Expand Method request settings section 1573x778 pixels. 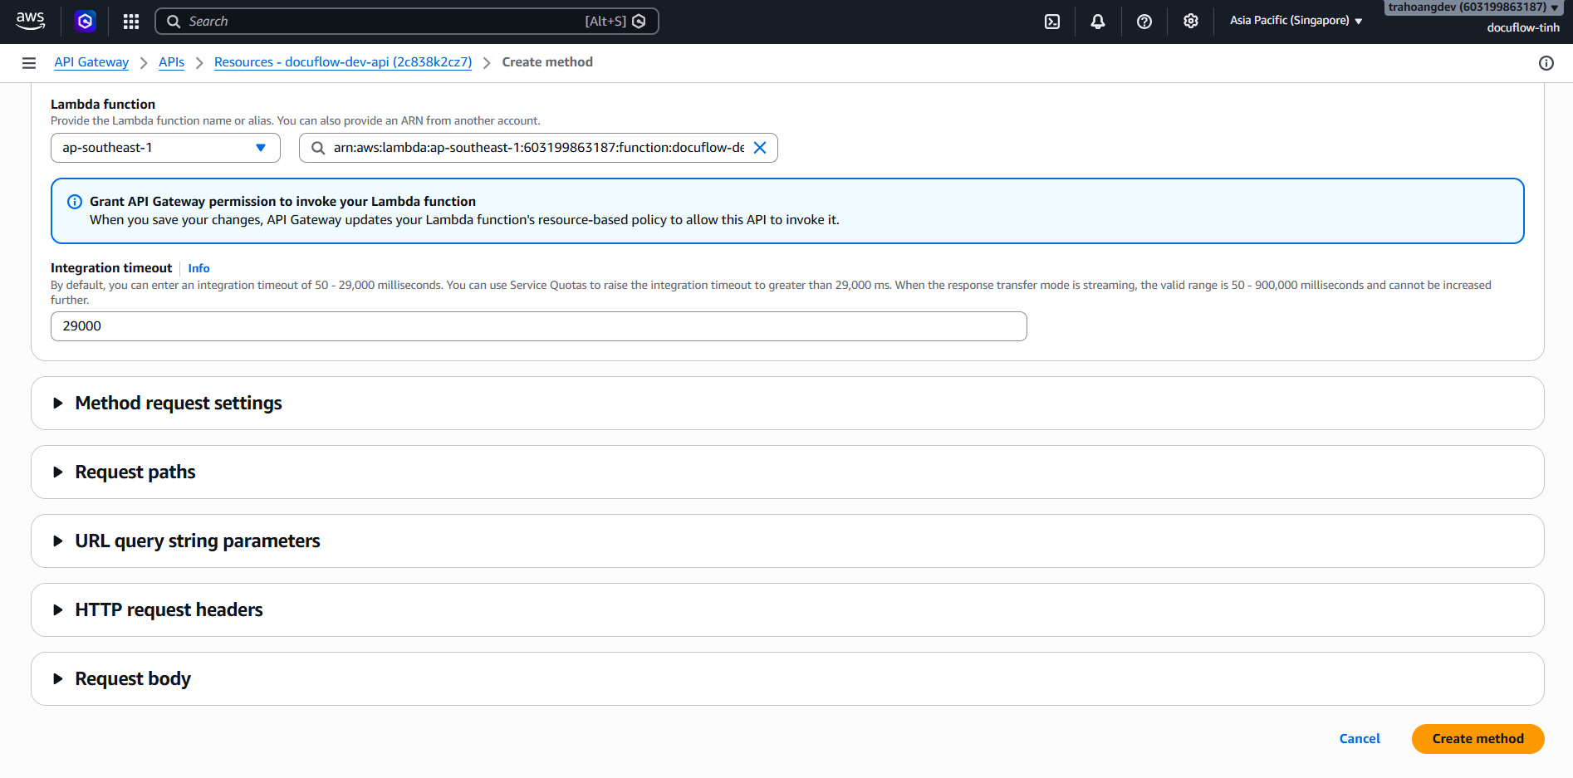[787, 404]
